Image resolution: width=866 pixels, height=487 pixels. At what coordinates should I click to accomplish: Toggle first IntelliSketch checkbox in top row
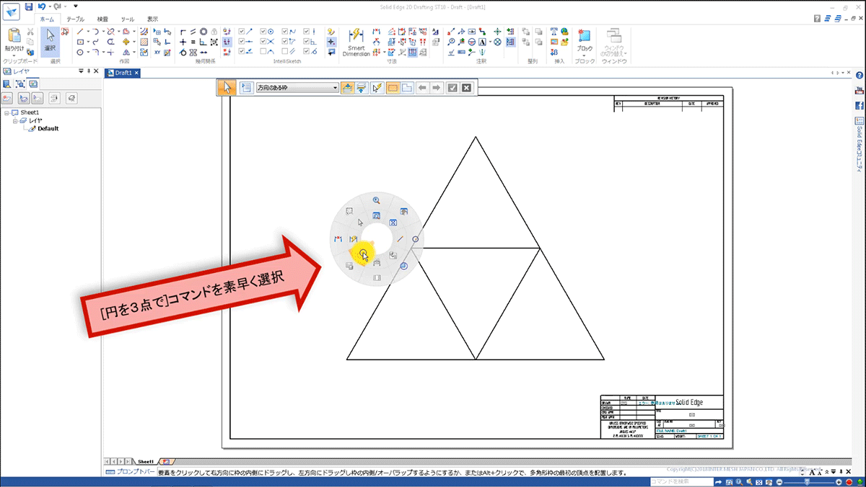pos(242,32)
